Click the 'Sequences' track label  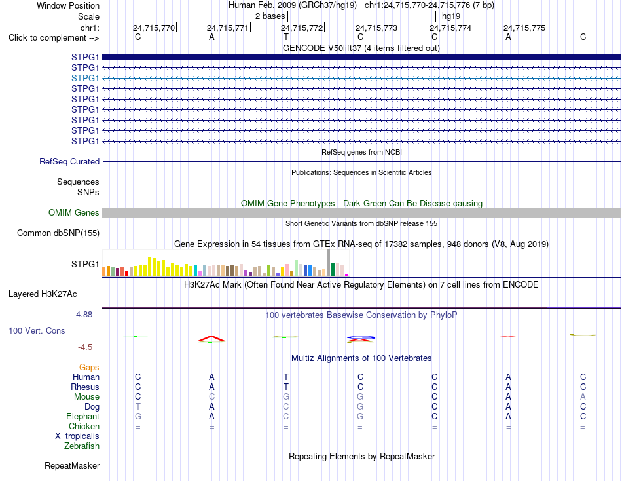tap(78, 182)
